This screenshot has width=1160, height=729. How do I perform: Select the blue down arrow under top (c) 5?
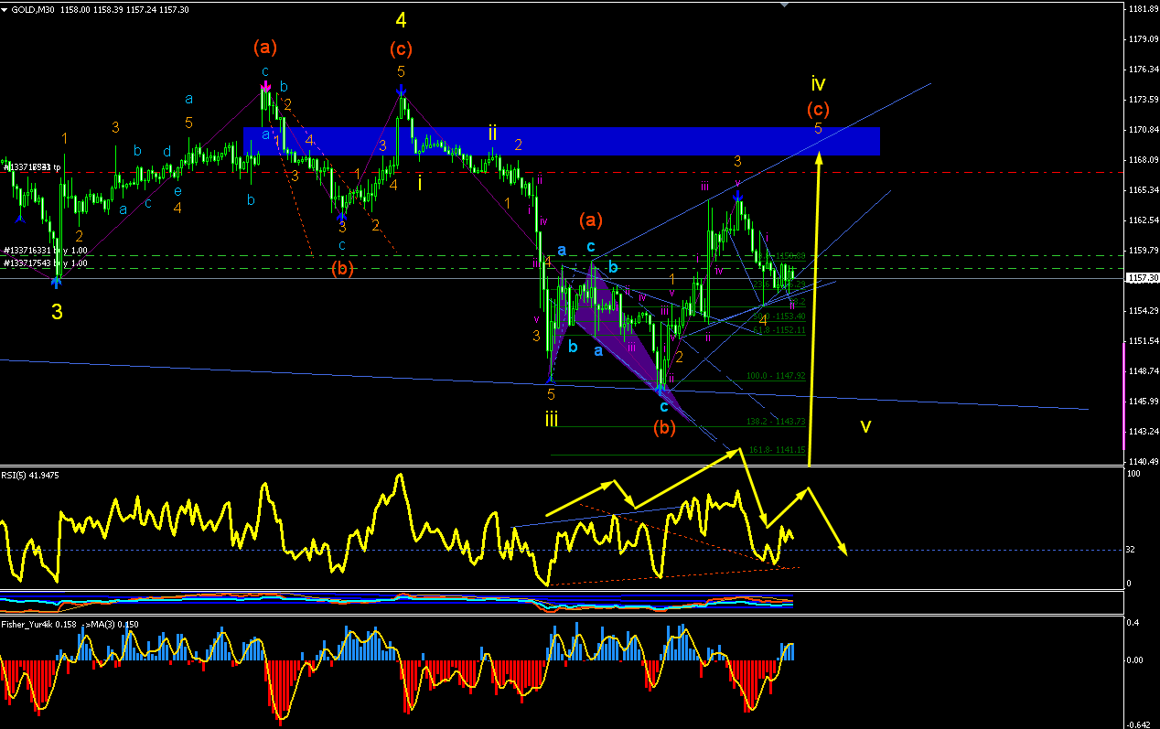(401, 89)
